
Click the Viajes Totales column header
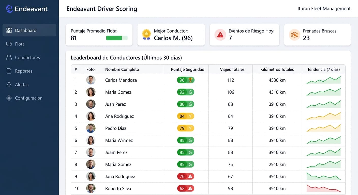230,69
